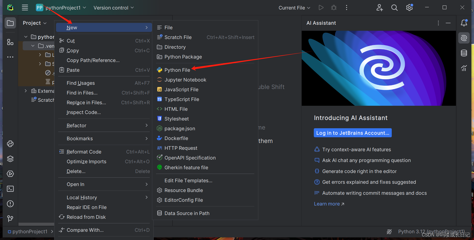Open Project tool window folder icon

10,23
